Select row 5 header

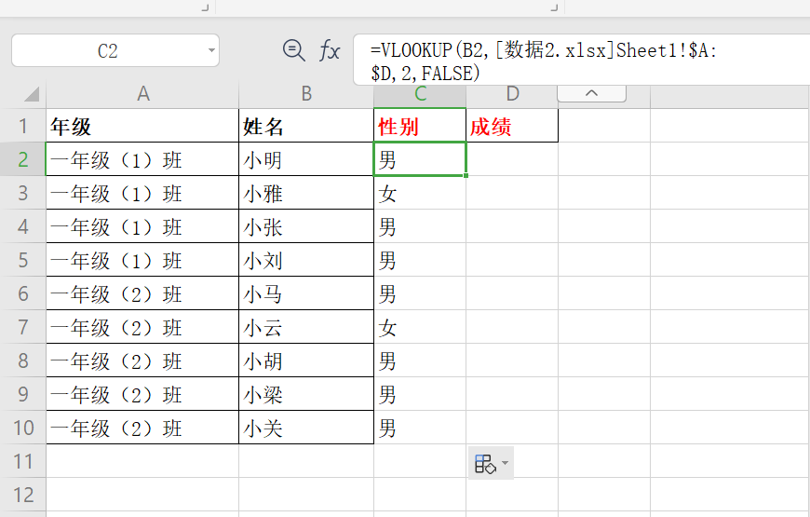point(22,260)
